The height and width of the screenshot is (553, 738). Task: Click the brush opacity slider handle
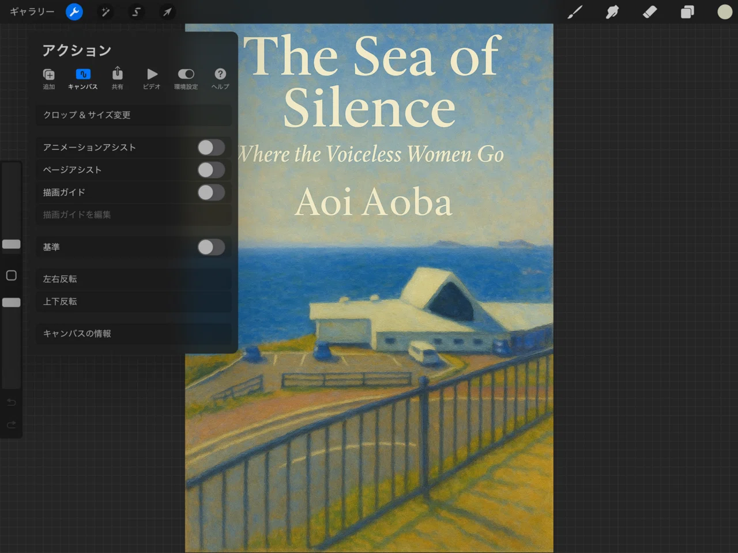[11, 302]
